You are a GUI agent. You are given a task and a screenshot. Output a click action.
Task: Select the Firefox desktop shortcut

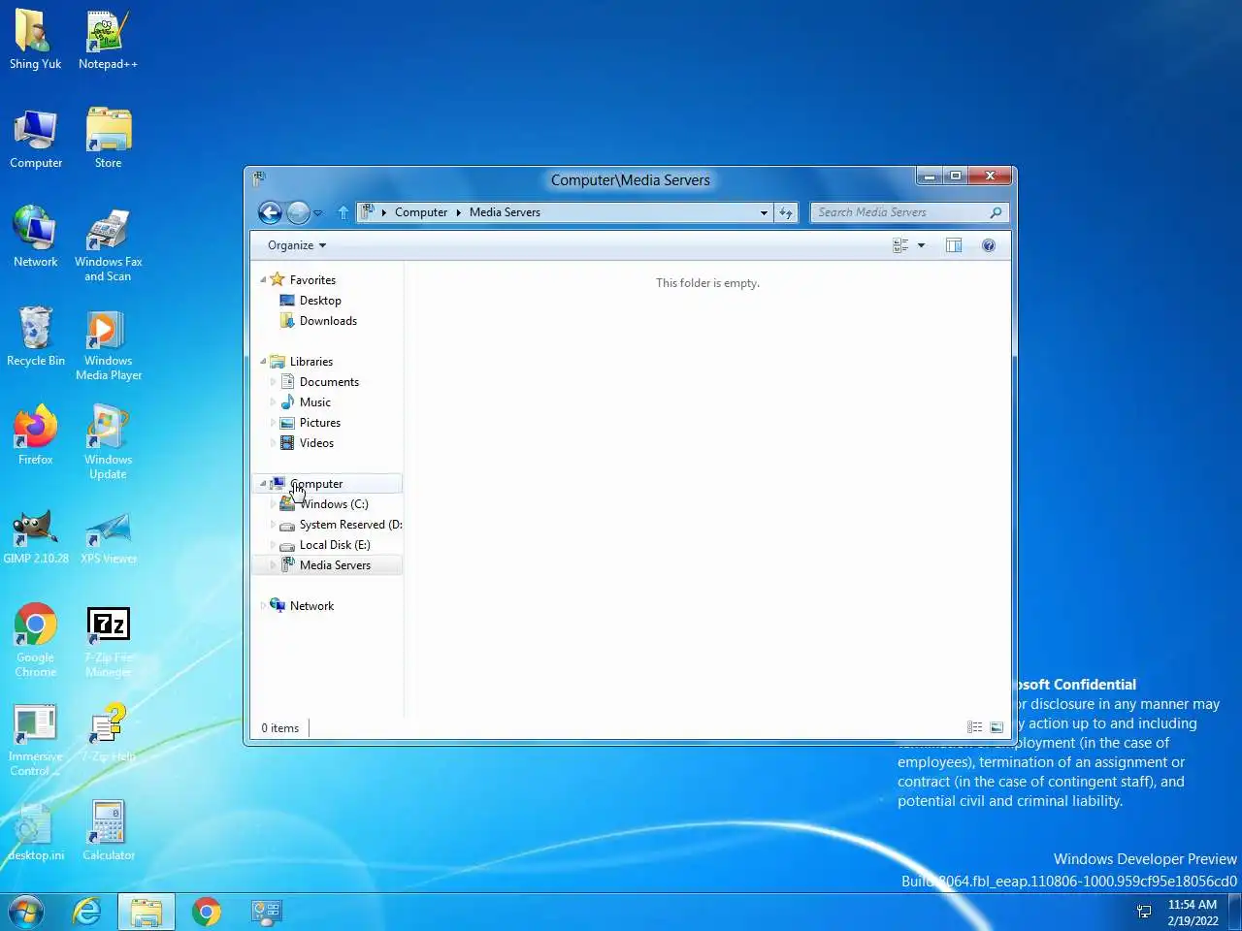pyautogui.click(x=36, y=435)
